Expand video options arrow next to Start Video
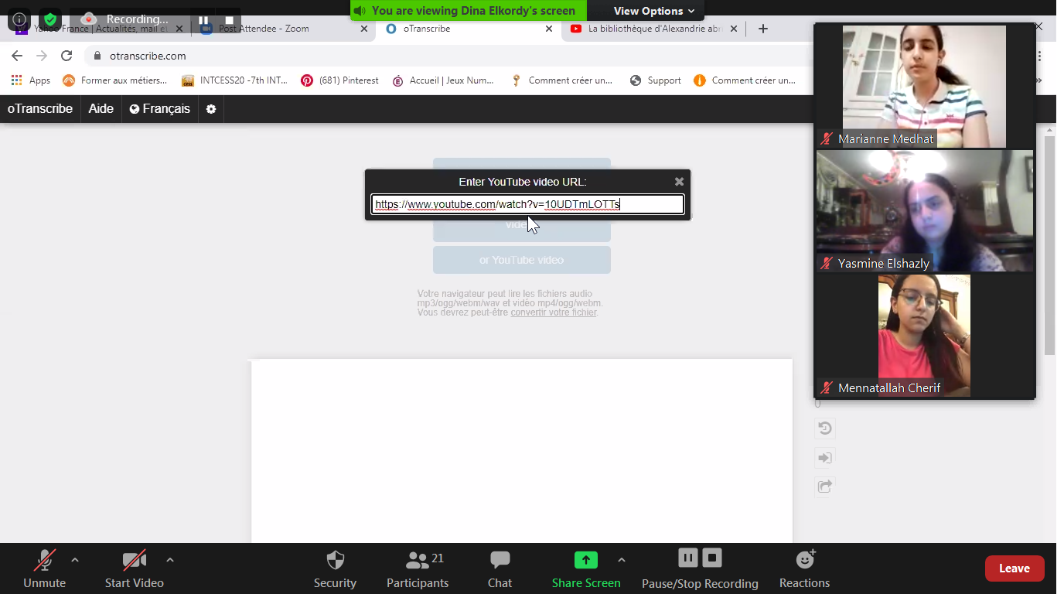 click(x=170, y=559)
